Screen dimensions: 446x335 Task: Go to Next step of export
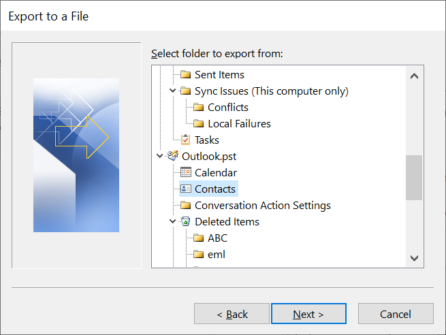(x=308, y=314)
